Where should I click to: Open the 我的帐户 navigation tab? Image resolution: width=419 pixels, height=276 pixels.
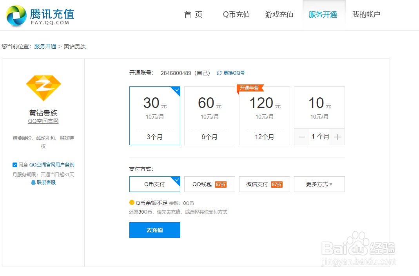366,15
